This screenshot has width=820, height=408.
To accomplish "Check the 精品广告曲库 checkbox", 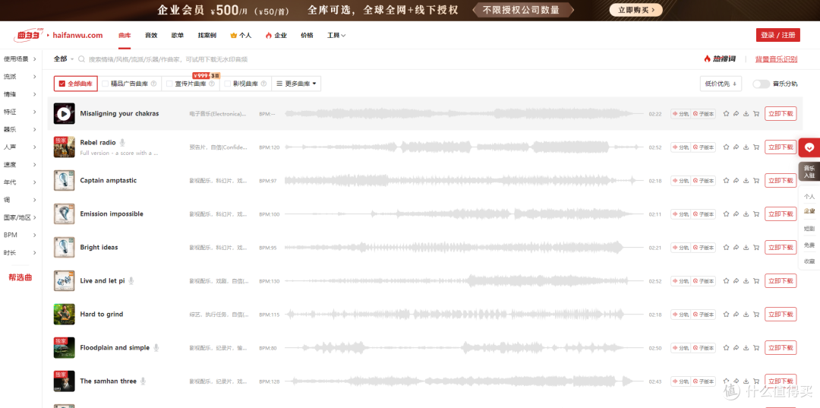I will [106, 84].
